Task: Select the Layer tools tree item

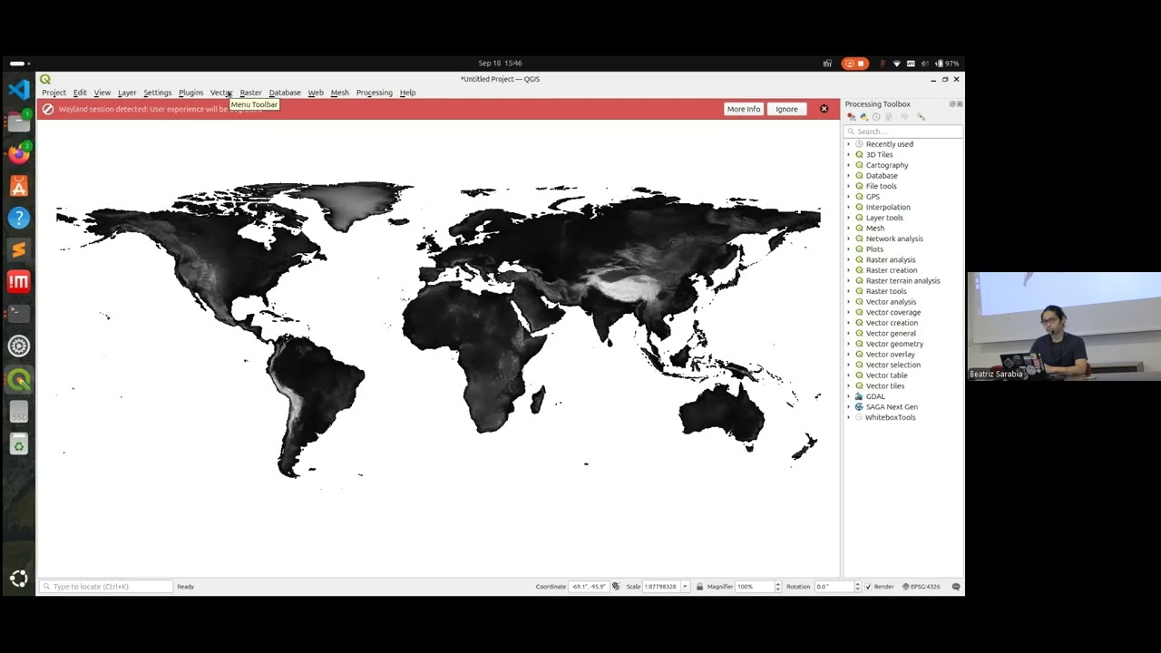Action: [x=884, y=218]
